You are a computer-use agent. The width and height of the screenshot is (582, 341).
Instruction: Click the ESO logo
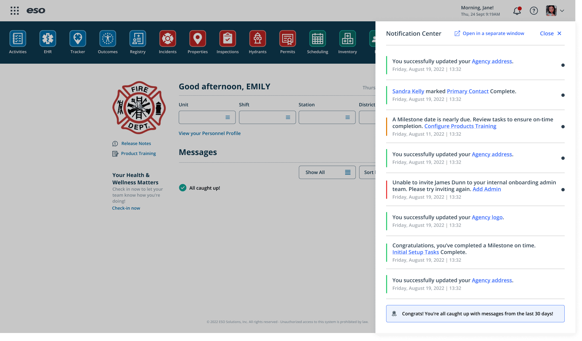coord(36,11)
